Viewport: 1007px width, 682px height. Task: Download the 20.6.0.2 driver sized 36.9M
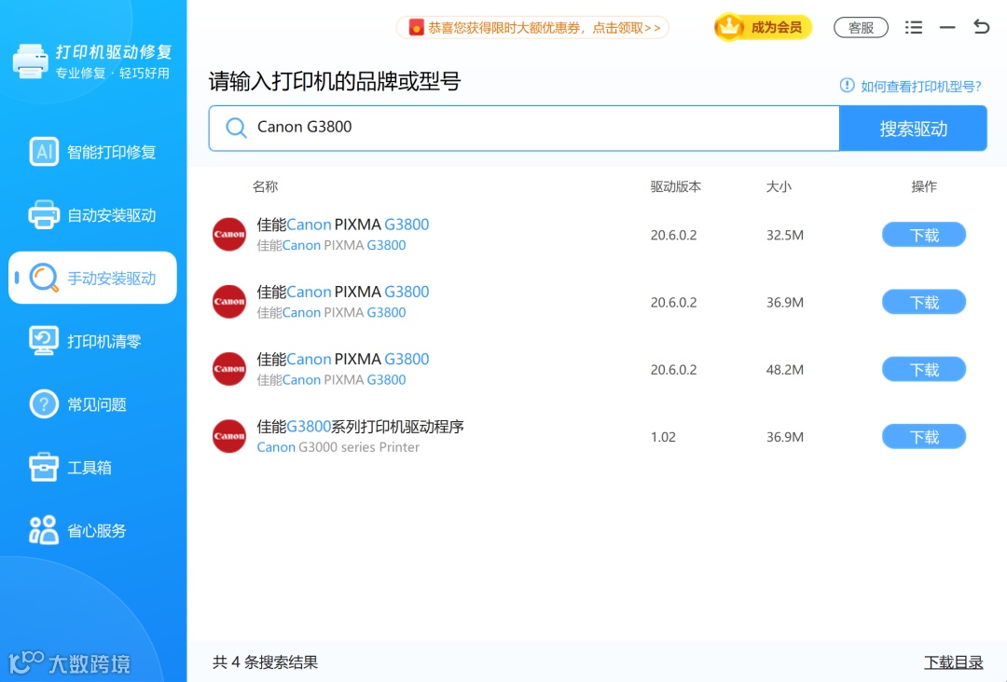point(923,302)
